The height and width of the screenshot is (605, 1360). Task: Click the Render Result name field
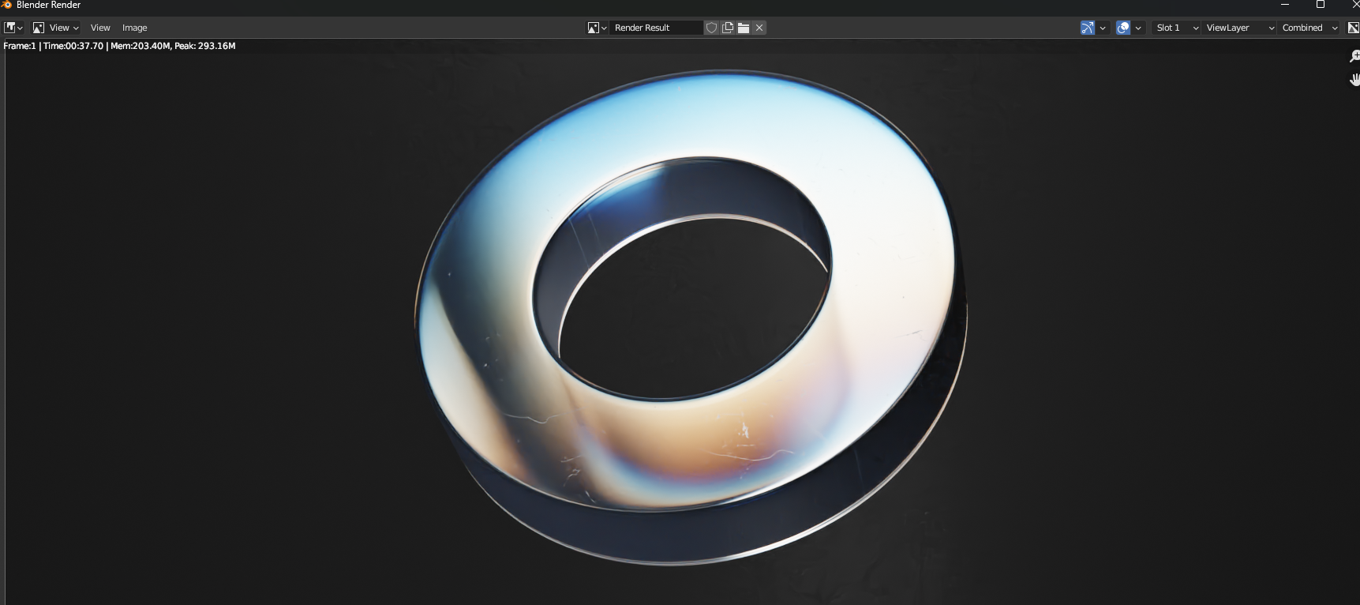[655, 28]
